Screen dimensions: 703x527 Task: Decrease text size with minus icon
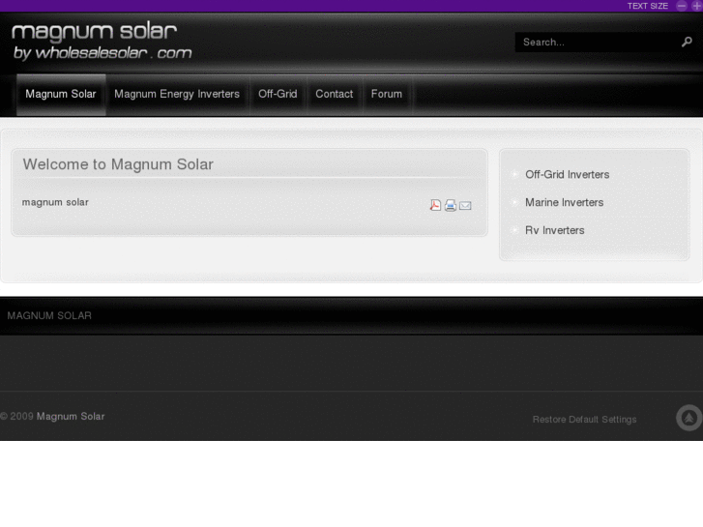click(682, 6)
